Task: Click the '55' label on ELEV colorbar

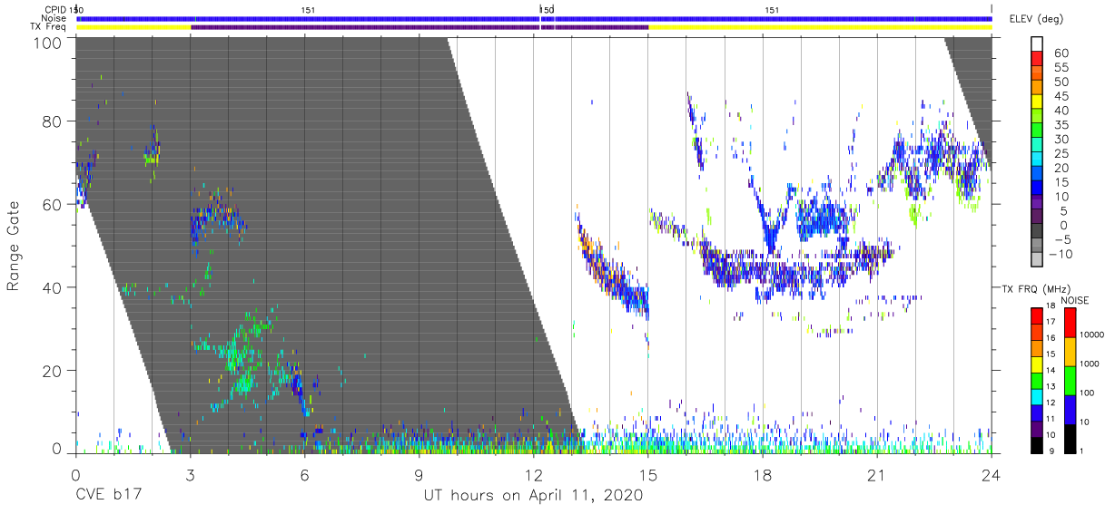Action: pos(1061,67)
